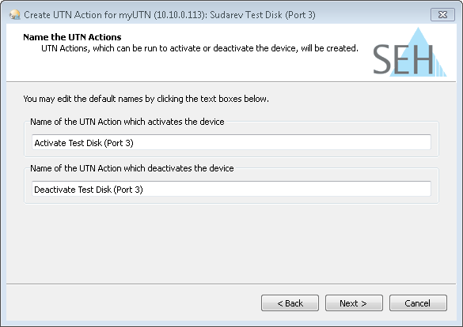Place cursor on text 'Activate Test Disk (Port 3)'
Image resolution: width=463 pixels, height=327 pixels.
(x=84, y=143)
